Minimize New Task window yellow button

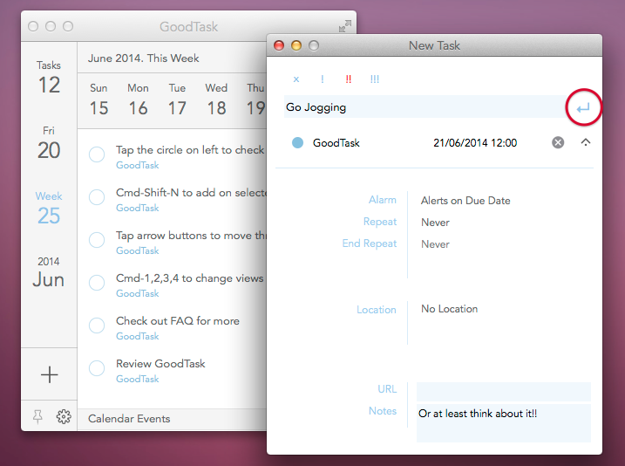coord(296,45)
